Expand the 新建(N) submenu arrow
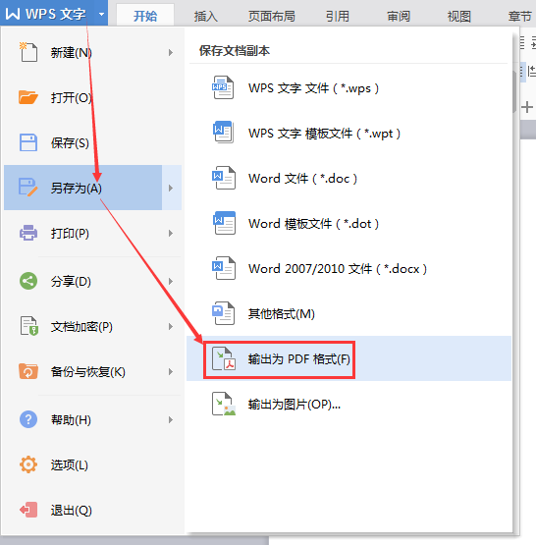 [x=171, y=52]
